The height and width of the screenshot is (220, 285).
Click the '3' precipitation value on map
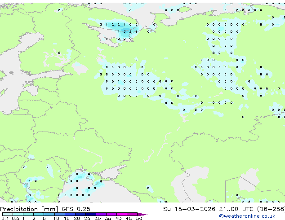pyautogui.click(x=125, y=31)
